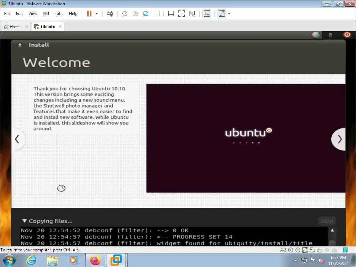Click the muted volume tray icon
The height and width of the screenshot is (267, 356).
(x=321, y=260)
